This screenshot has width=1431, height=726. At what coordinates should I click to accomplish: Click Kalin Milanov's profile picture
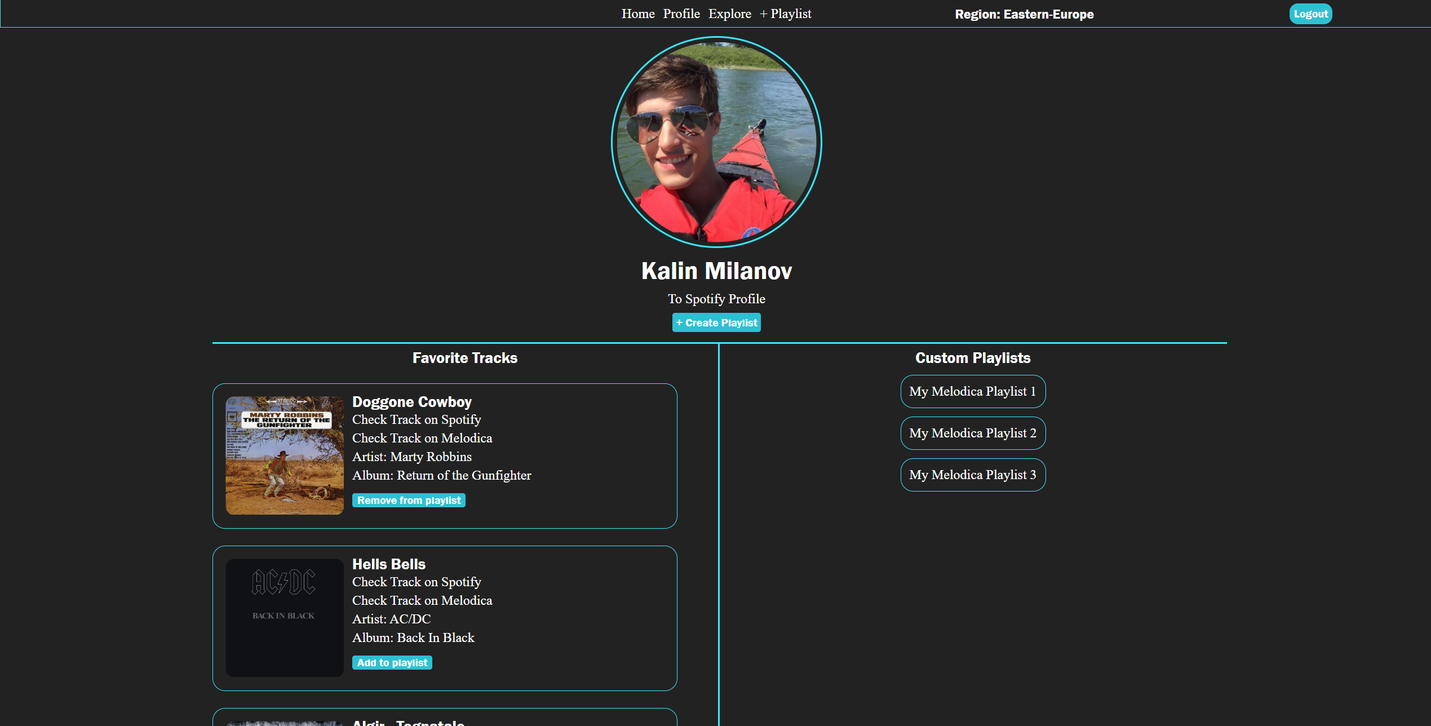point(716,142)
